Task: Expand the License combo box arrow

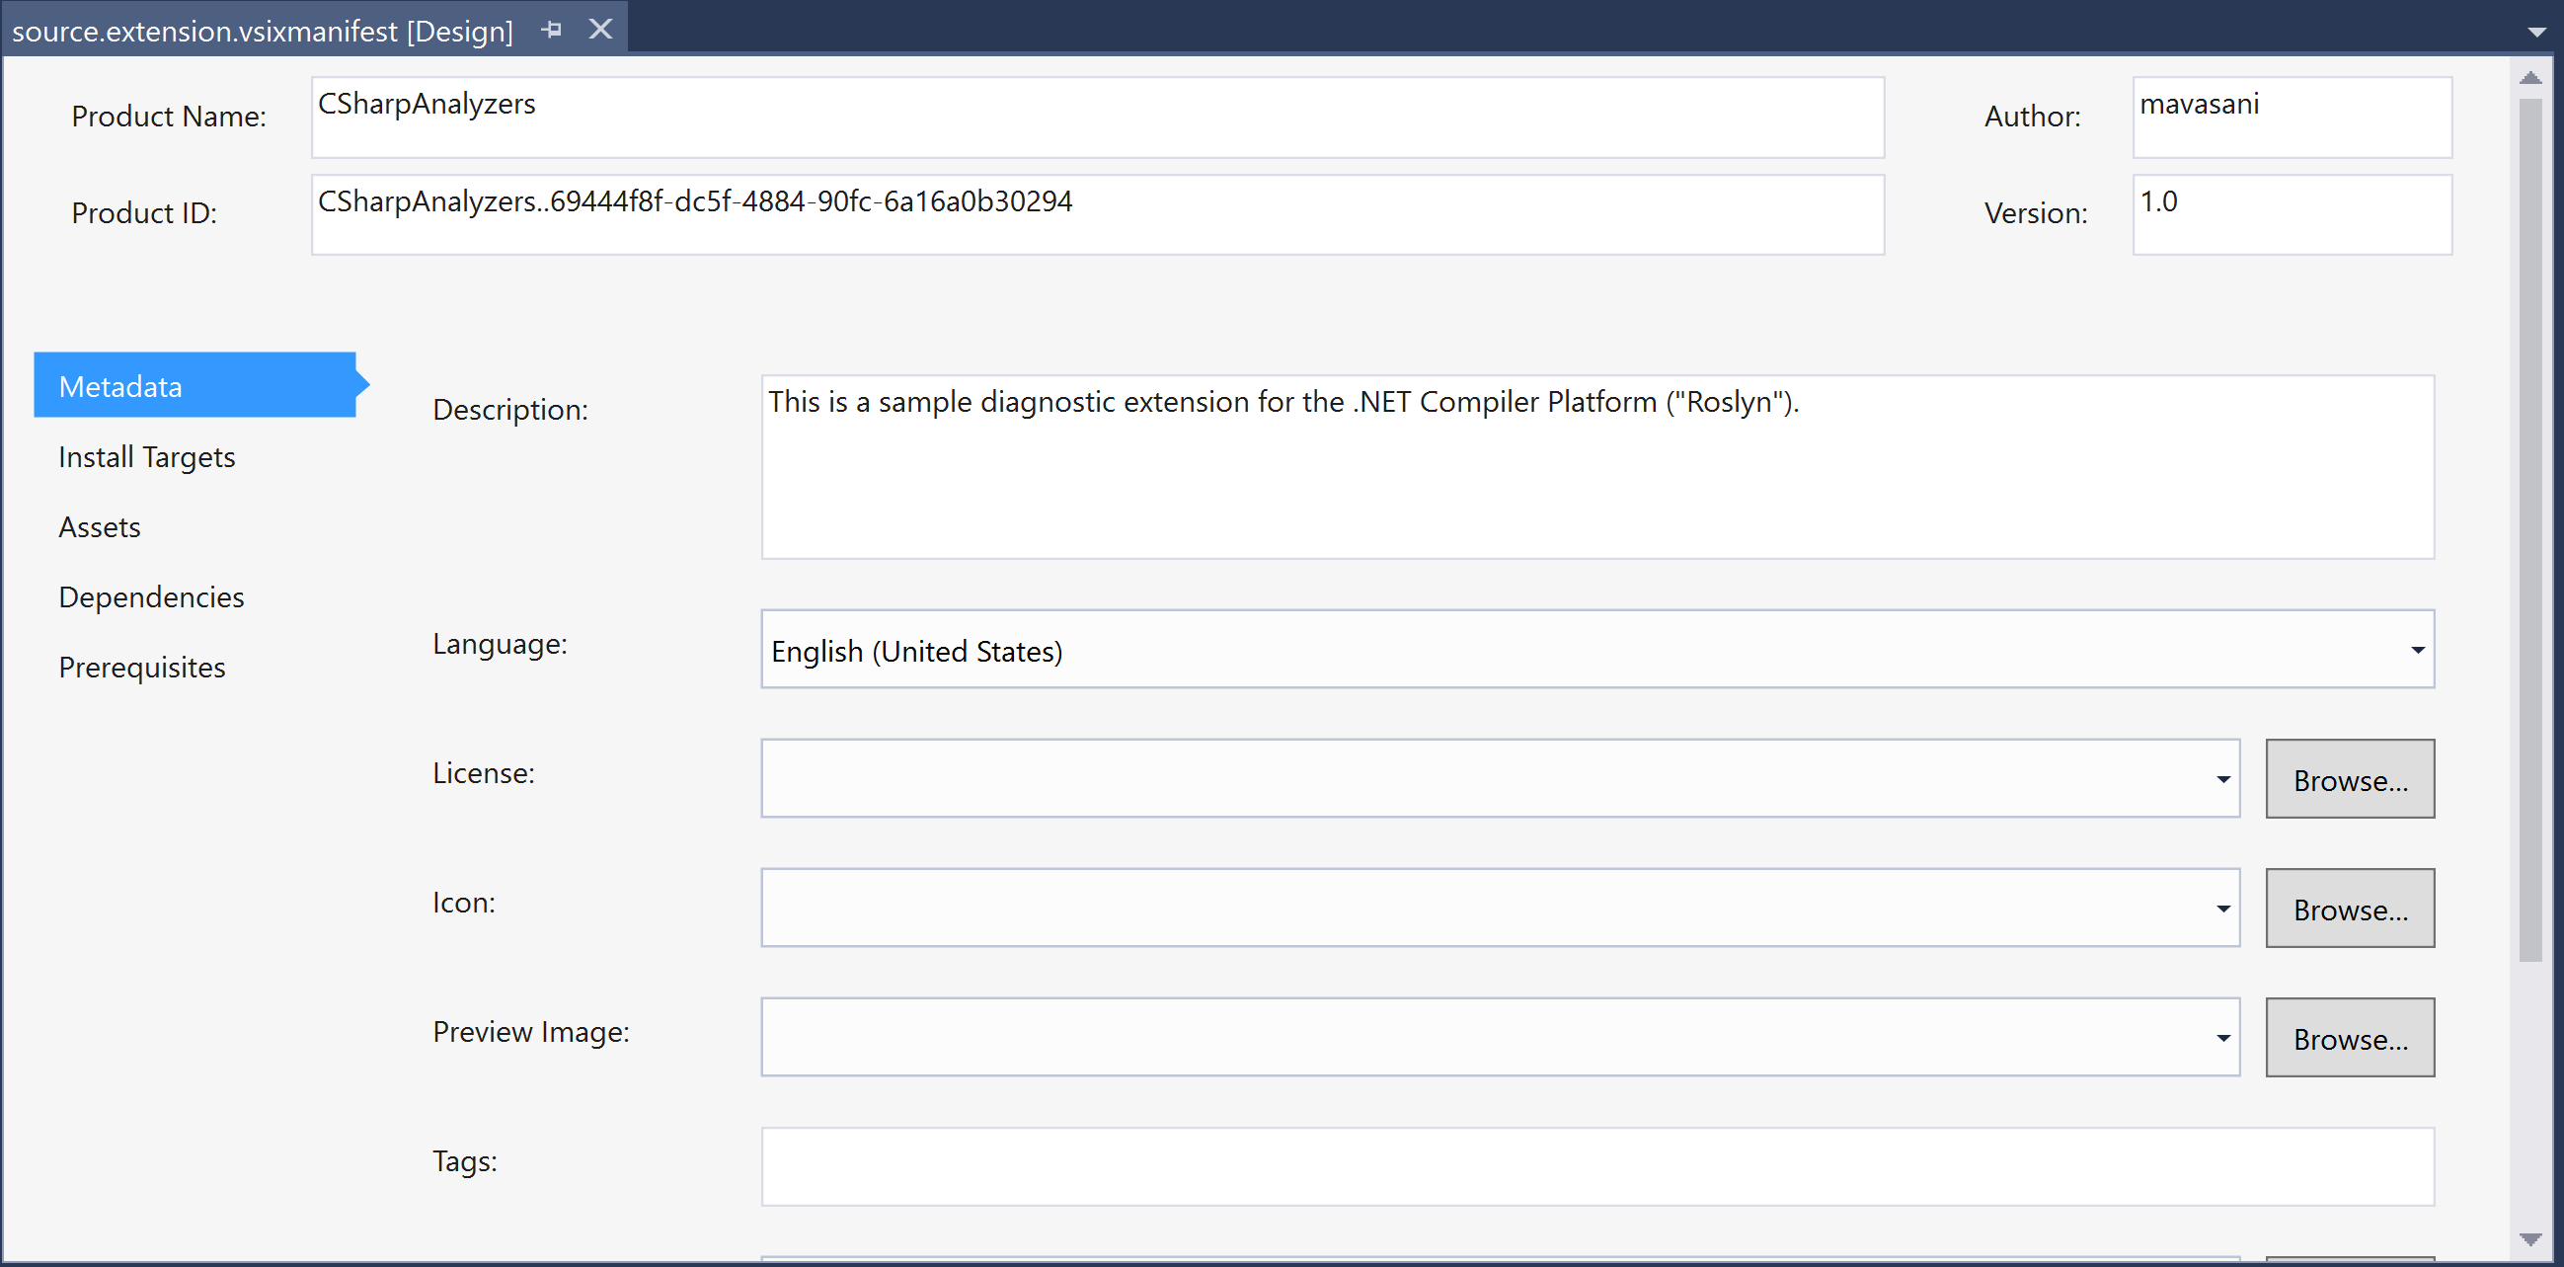Action: (x=2222, y=779)
